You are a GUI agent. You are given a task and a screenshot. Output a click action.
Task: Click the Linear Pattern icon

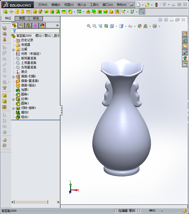(x=79, y=12)
